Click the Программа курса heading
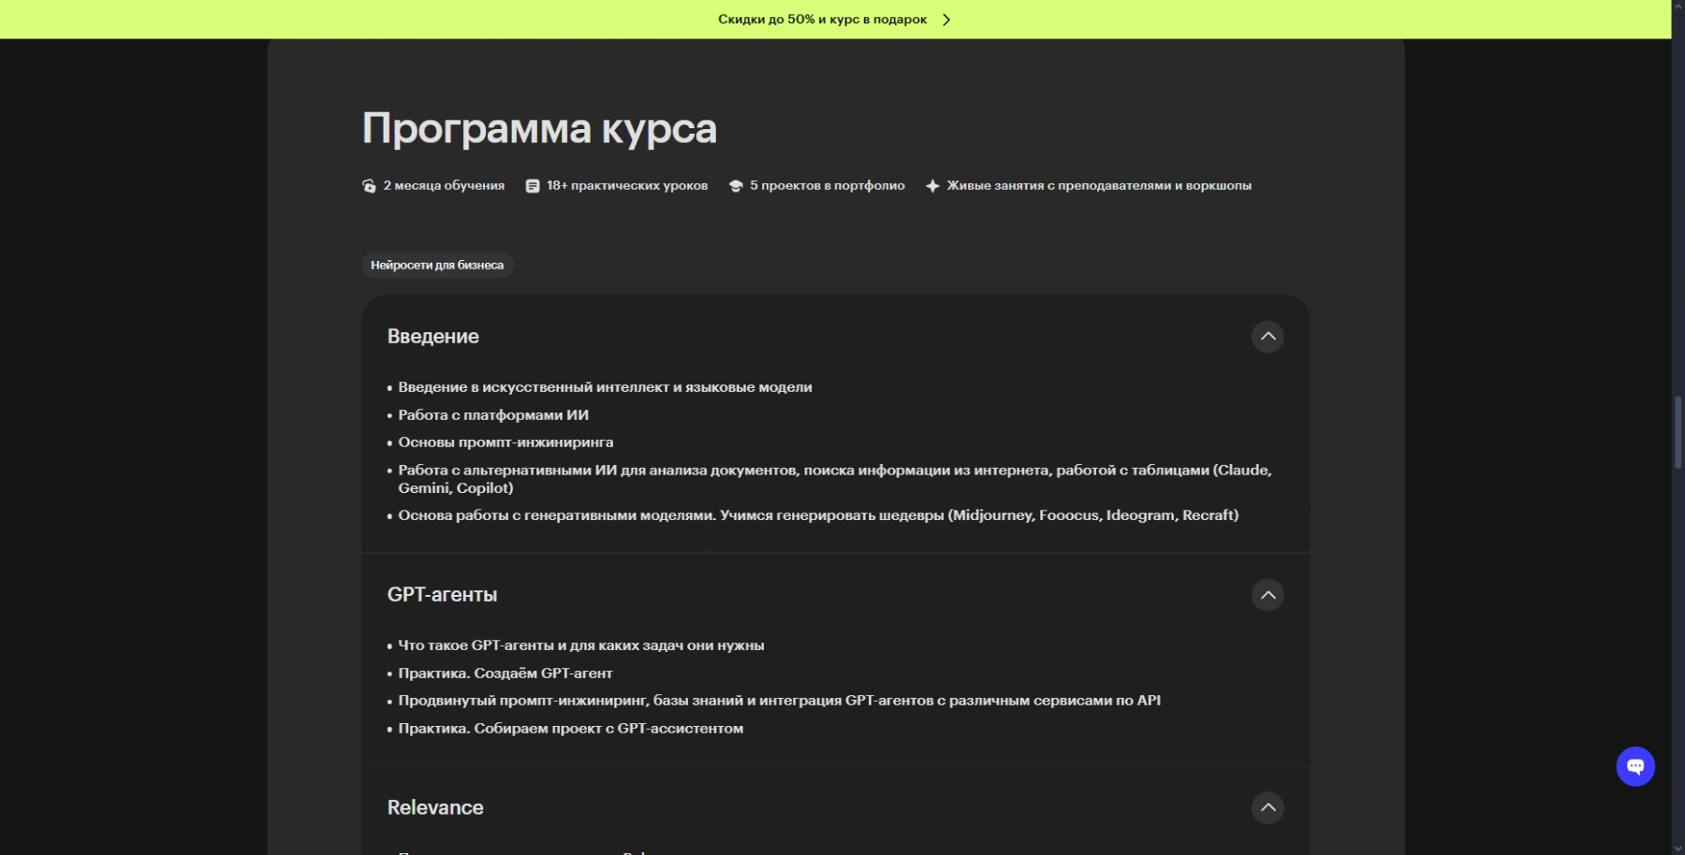 (x=539, y=128)
